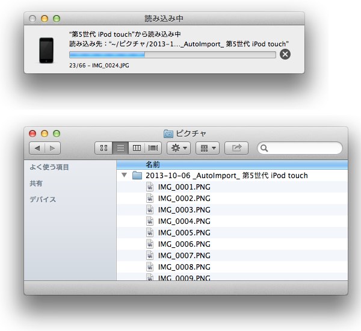Screen dimensions: 361x331
Task: Click the iPod touch device icon
Action: pos(46,50)
